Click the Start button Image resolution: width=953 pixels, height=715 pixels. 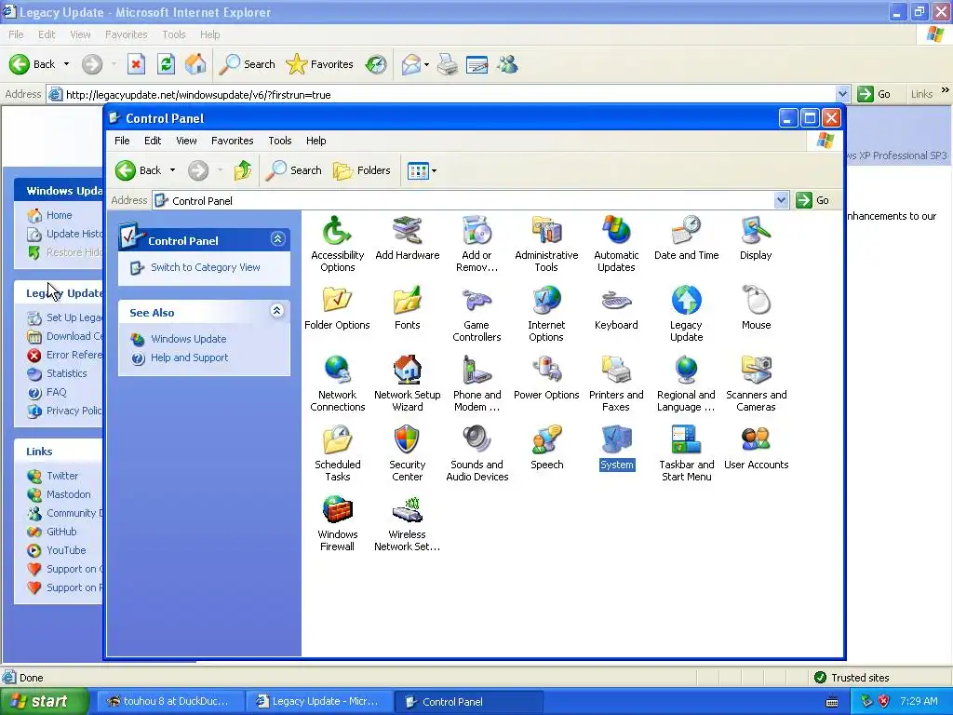pos(43,701)
